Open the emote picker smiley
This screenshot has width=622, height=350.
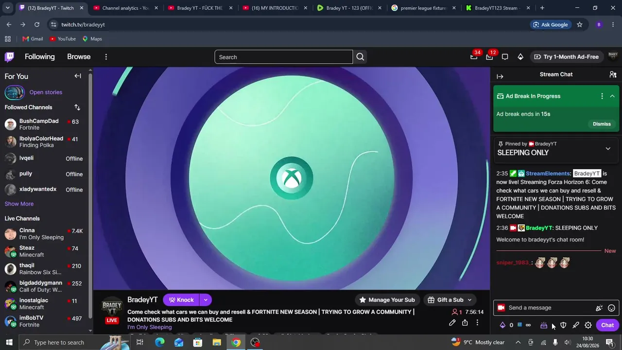612,308
